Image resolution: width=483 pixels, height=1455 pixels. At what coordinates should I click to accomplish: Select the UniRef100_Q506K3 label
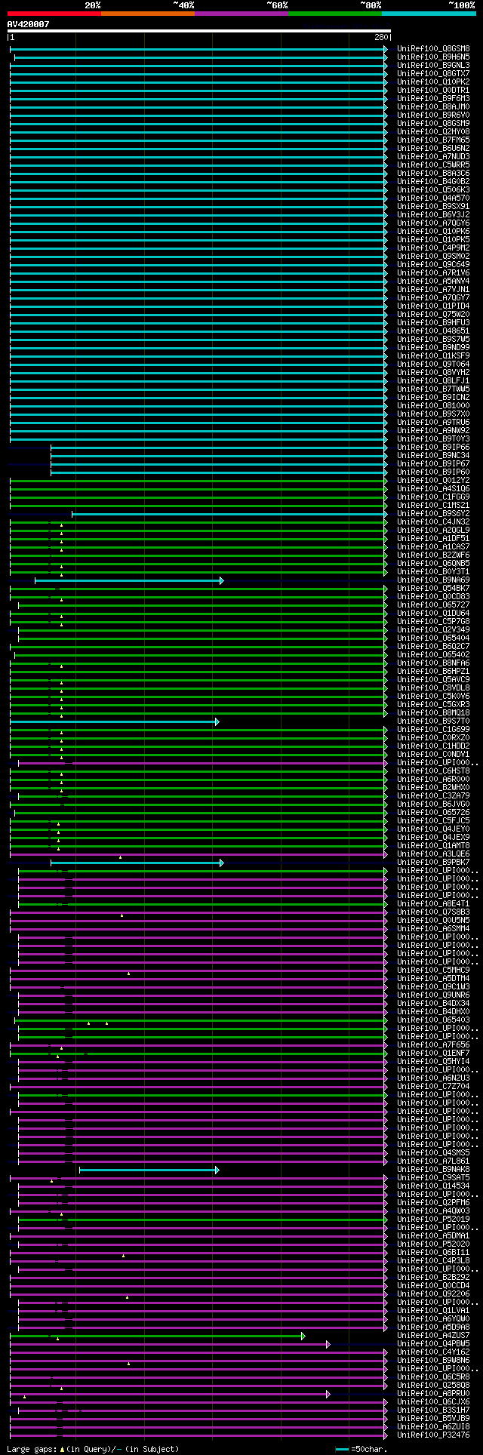pyautogui.click(x=433, y=189)
